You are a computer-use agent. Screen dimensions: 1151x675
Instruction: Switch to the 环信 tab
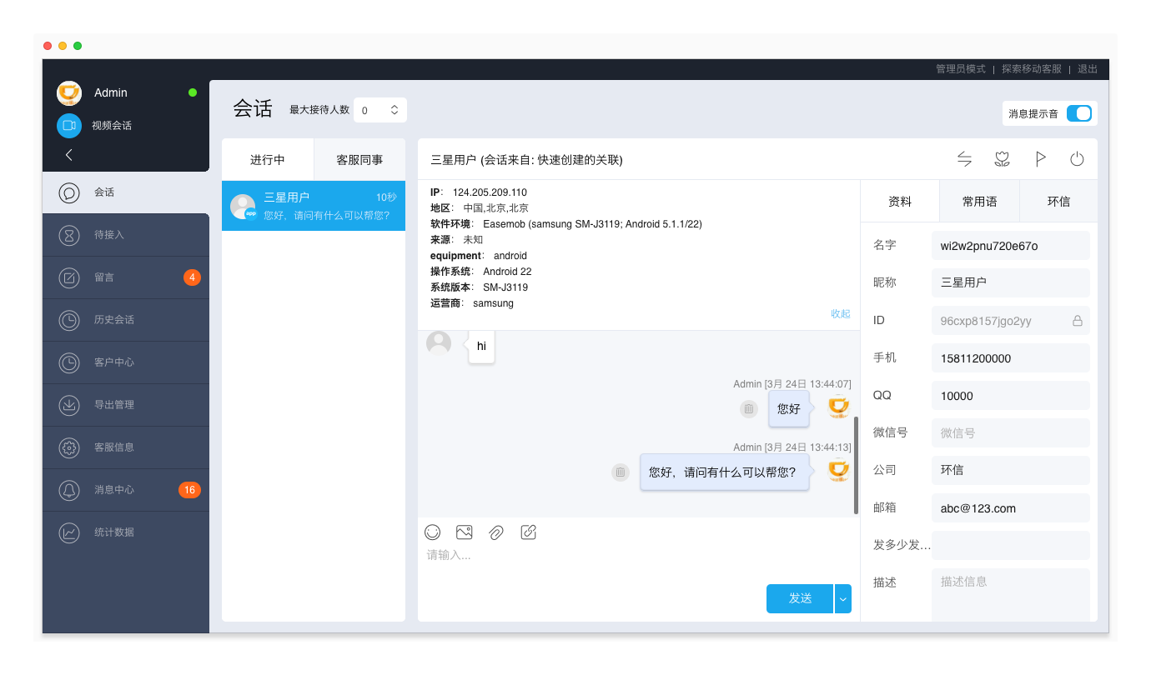tap(1058, 202)
